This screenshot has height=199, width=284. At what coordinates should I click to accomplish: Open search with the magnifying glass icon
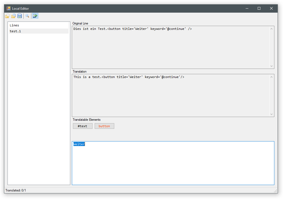pyautogui.click(x=27, y=16)
